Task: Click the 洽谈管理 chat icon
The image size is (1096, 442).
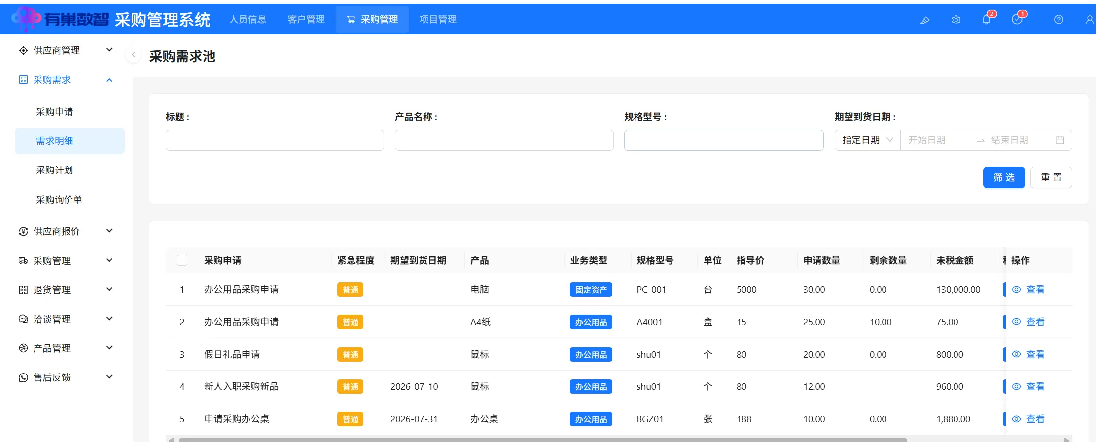Action: pyautogui.click(x=23, y=319)
